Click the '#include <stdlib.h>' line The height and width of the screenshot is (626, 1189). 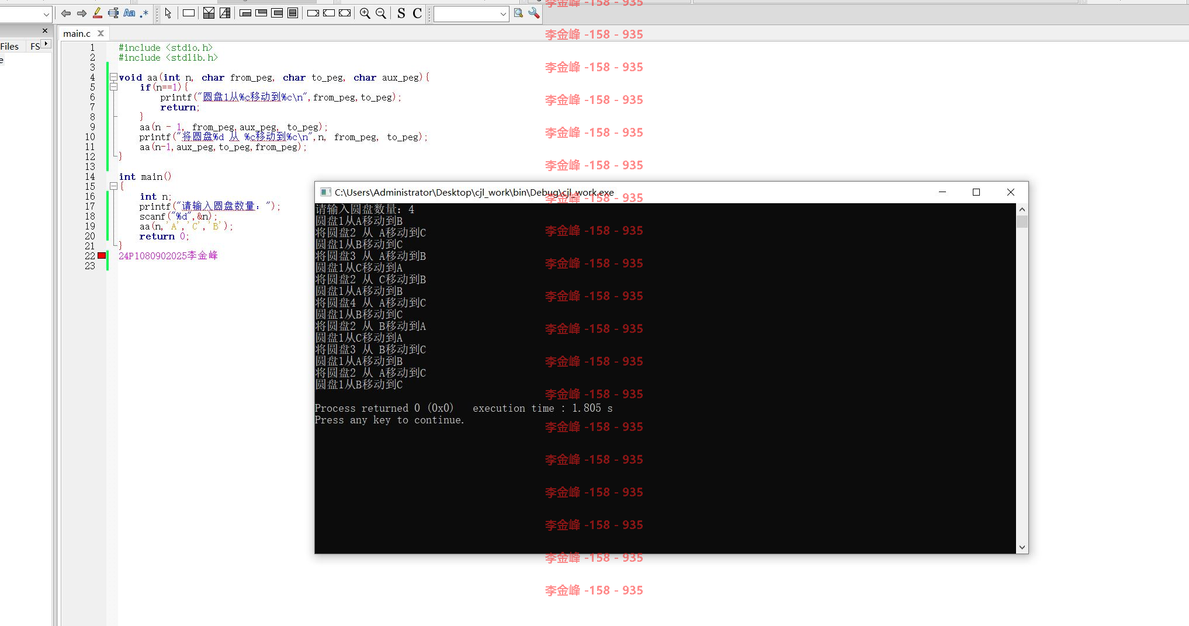click(x=168, y=57)
